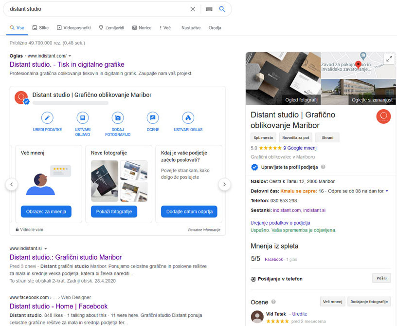
Task: Click the Pošiljanje v telefon send icon
Action: coord(253,279)
